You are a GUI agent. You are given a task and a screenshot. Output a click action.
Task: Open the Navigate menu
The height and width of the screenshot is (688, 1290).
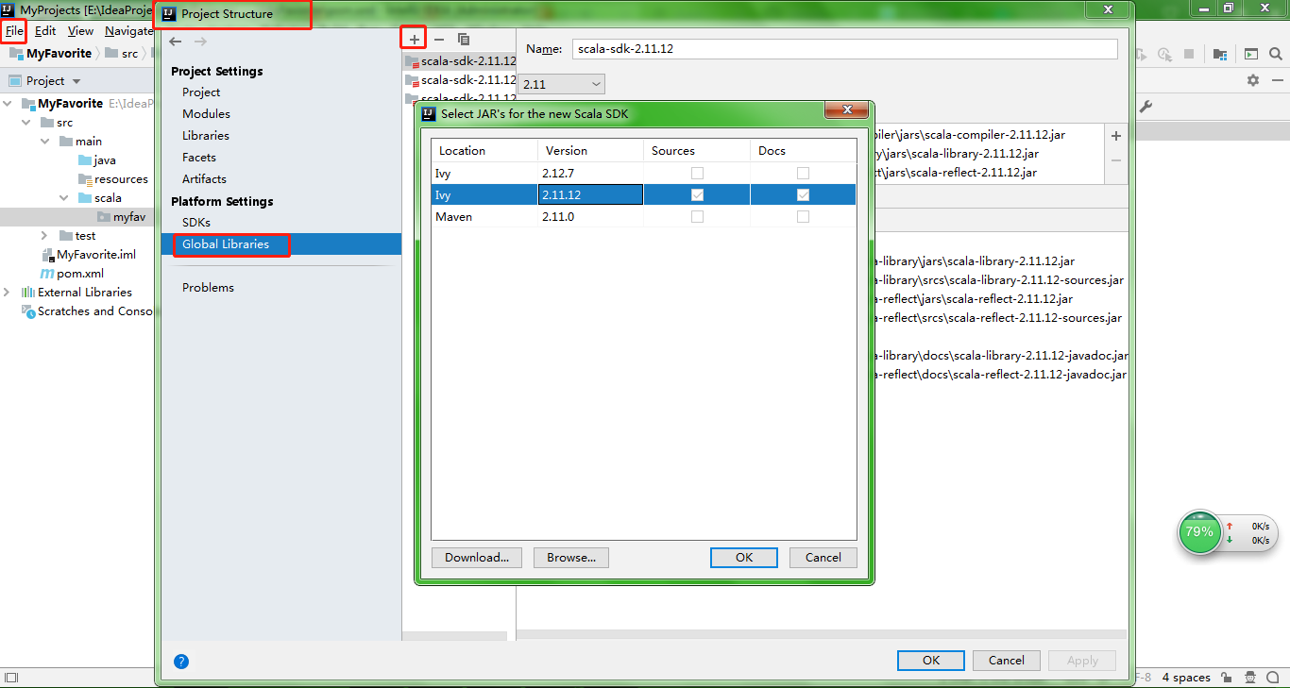pos(128,31)
